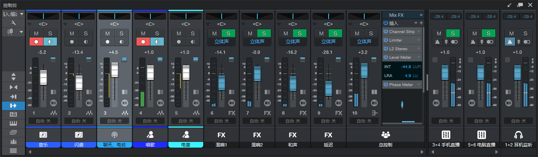The width and height of the screenshot is (538, 157).
Task: Mute the 音乐 channel
Action: pos(36,33)
